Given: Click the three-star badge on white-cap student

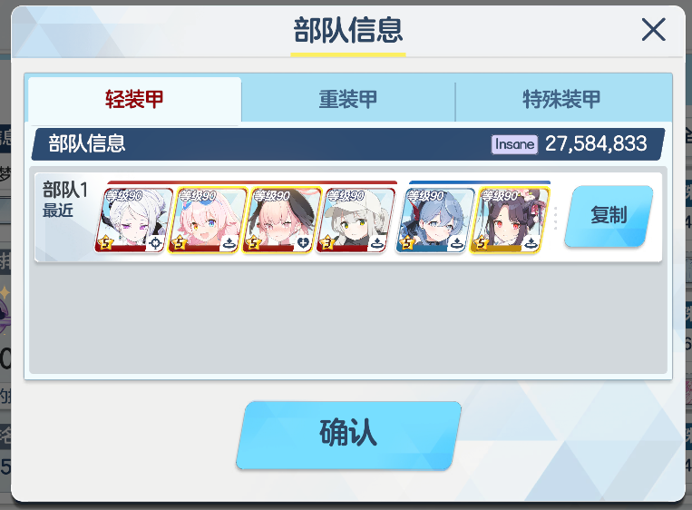Looking at the screenshot, I should coord(328,243).
